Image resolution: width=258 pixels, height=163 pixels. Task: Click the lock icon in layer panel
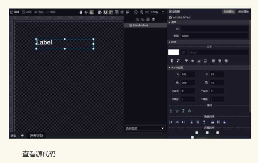148,19
